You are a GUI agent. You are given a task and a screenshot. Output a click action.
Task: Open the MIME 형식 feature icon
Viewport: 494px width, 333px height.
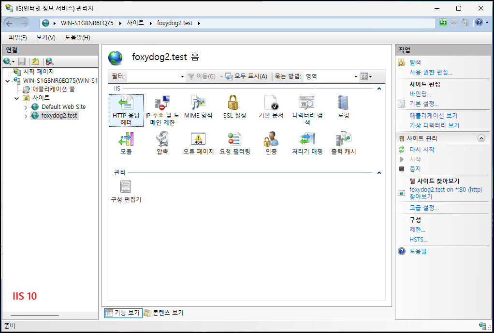(x=198, y=107)
